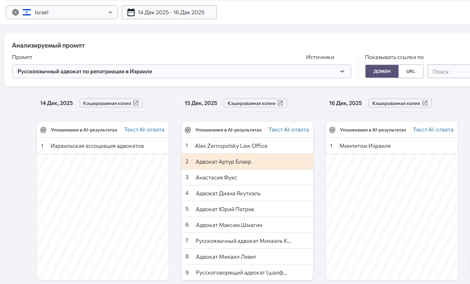Click the ChatGPT logo icon
470x284 pixels.
point(15,12)
